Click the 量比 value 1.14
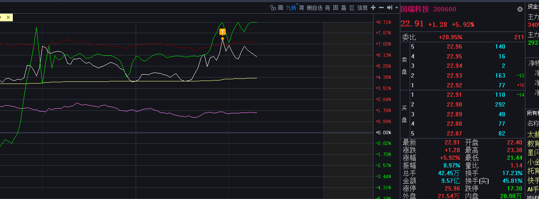Viewport: 539px width, 199px height. coord(516,166)
